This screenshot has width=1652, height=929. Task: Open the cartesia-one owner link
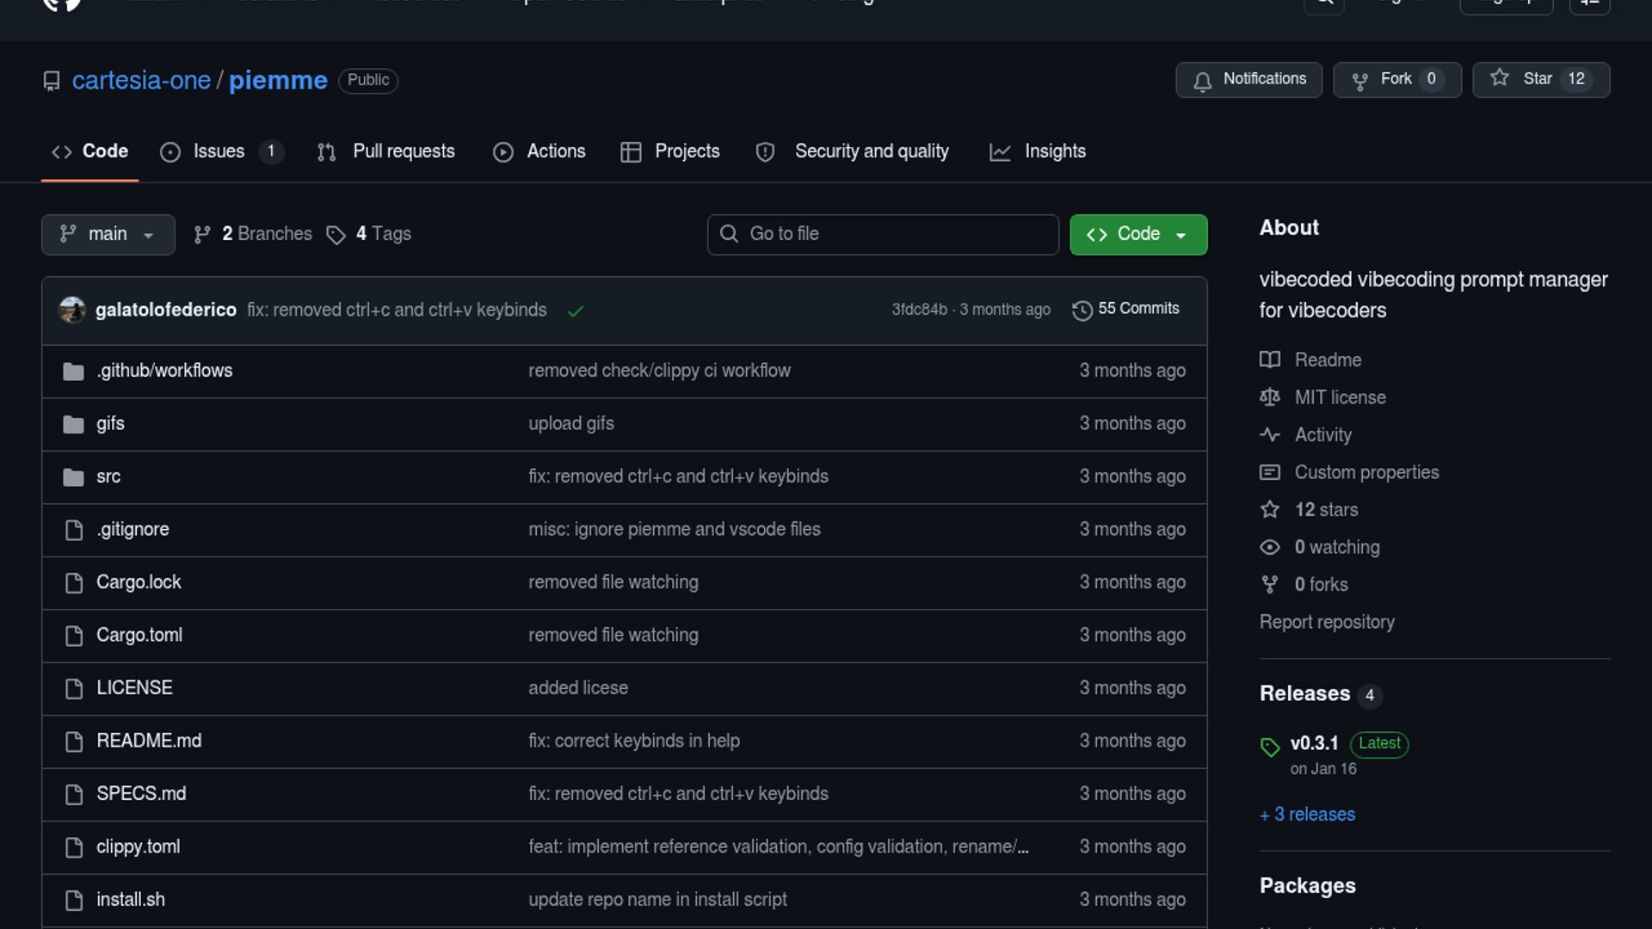coord(141,80)
